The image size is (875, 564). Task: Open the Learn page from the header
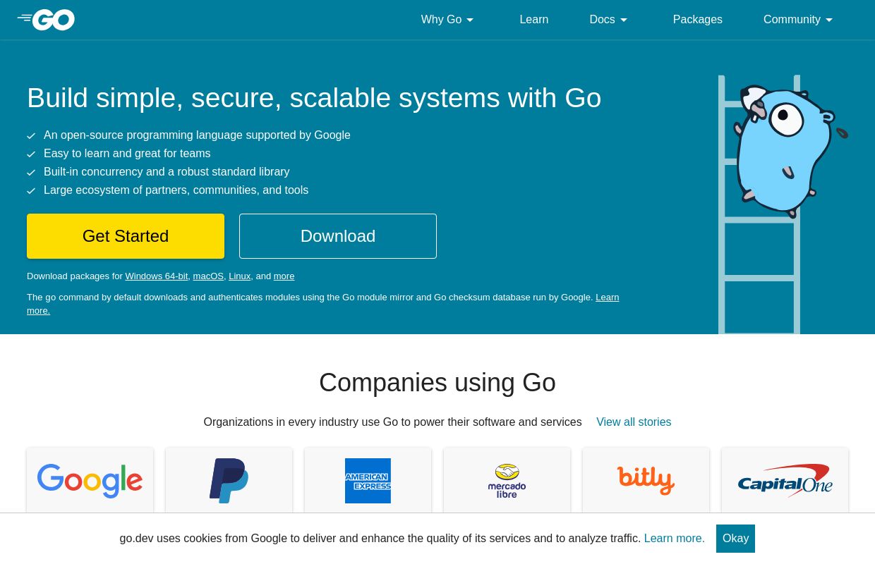tap(533, 20)
